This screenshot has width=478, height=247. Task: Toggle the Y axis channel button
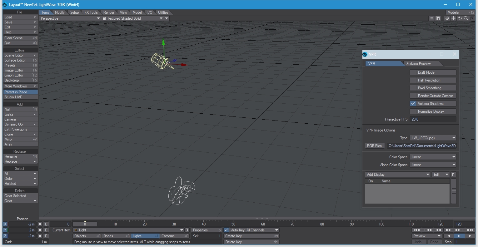[x=5, y=230]
